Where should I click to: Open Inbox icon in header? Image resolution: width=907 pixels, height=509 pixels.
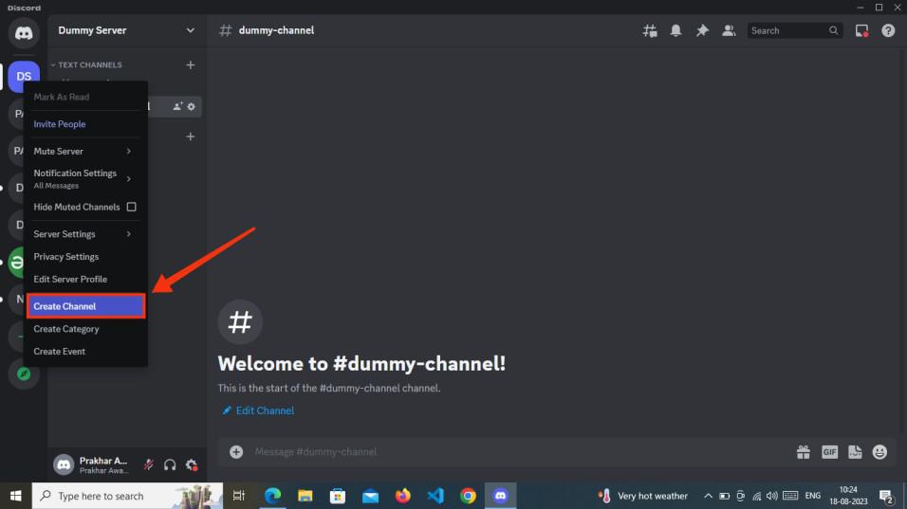click(x=861, y=30)
